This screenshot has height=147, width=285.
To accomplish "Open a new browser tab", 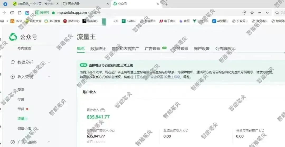I will point(166,4).
